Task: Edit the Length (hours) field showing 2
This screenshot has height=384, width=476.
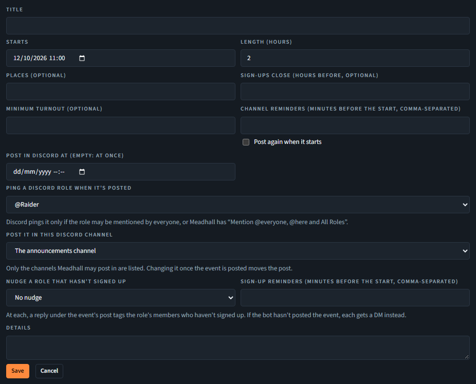Action: (355, 58)
